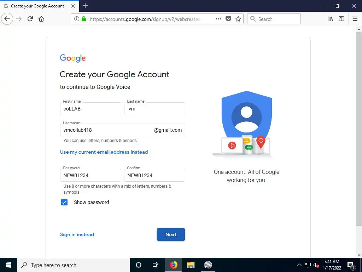Click the taskbar Type here to search box
The width and height of the screenshot is (362, 272).
[x=74, y=265]
